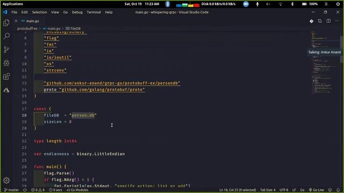Open the Search view
Screen dimensions: 344x193
(6, 36)
